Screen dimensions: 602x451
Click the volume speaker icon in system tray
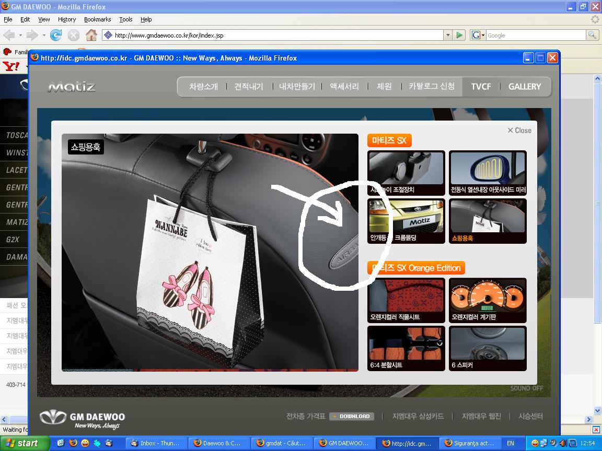pyautogui.click(x=563, y=443)
